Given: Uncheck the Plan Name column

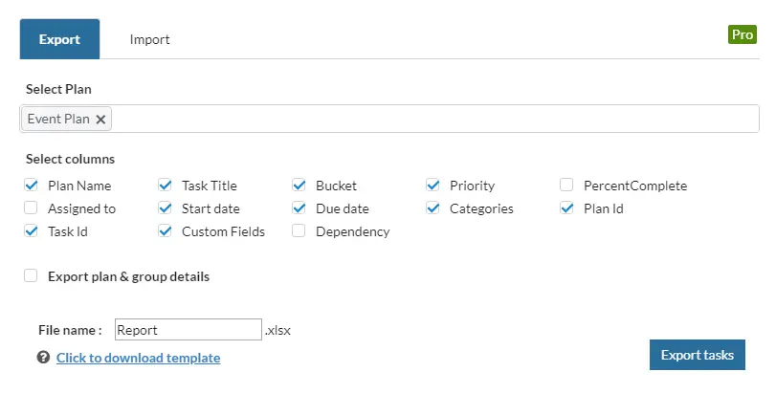Looking at the screenshot, I should point(31,186).
